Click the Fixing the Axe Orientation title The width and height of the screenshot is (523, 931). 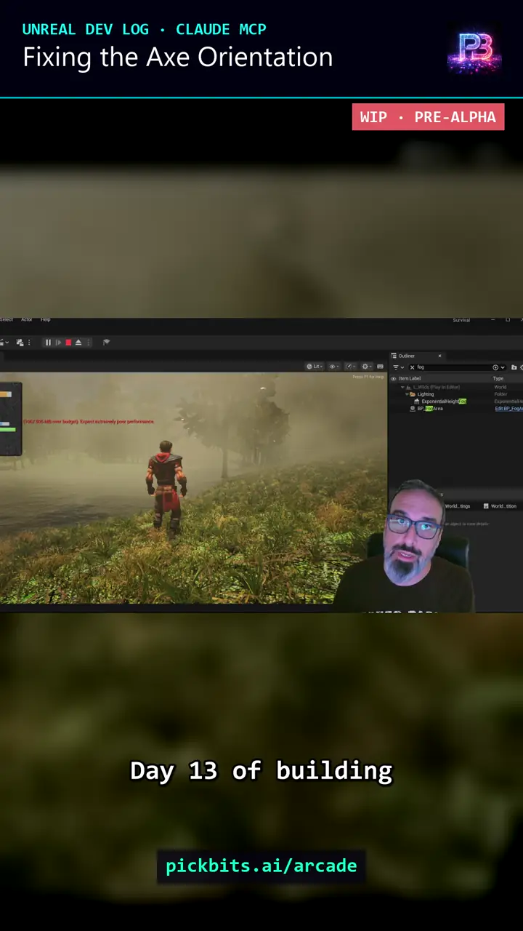(x=178, y=57)
